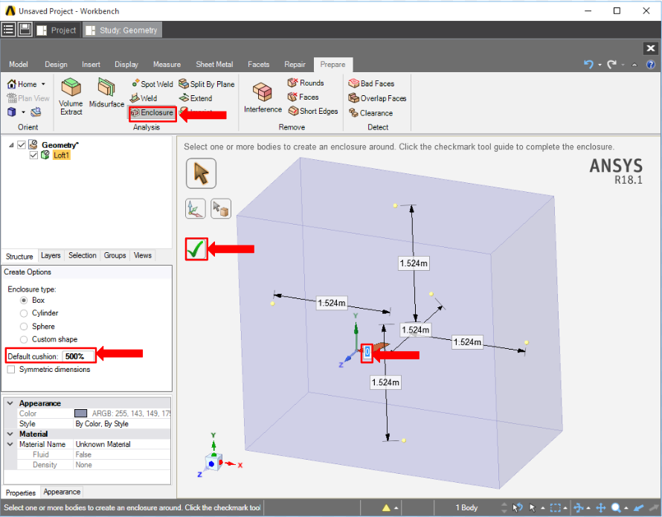The height and width of the screenshot is (517, 662).
Task: Select the Midsurface tool
Action: tap(106, 93)
